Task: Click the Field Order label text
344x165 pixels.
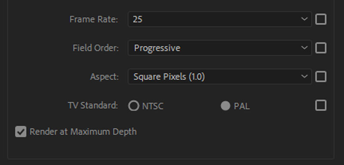Action: click(95, 48)
